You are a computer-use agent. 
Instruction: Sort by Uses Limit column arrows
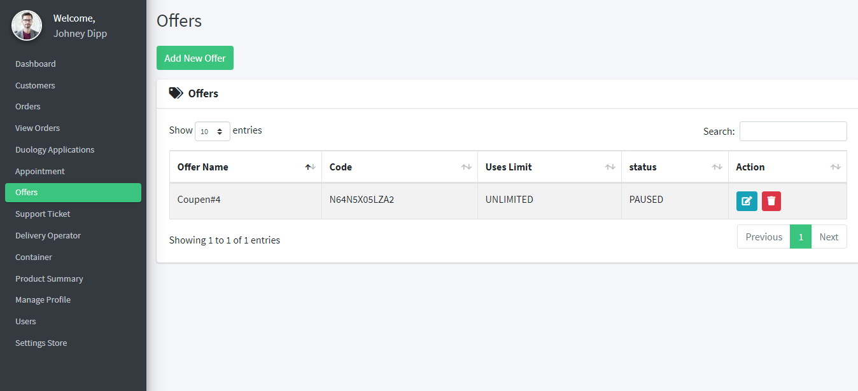610,167
